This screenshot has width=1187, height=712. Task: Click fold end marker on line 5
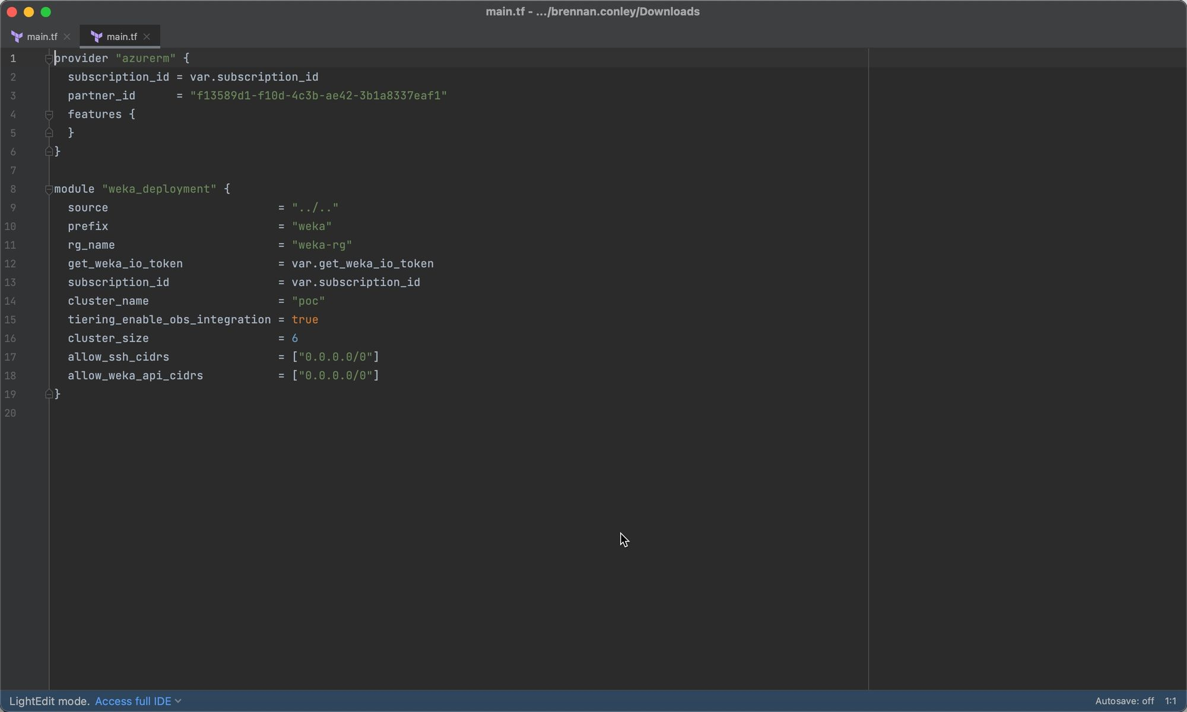(49, 133)
